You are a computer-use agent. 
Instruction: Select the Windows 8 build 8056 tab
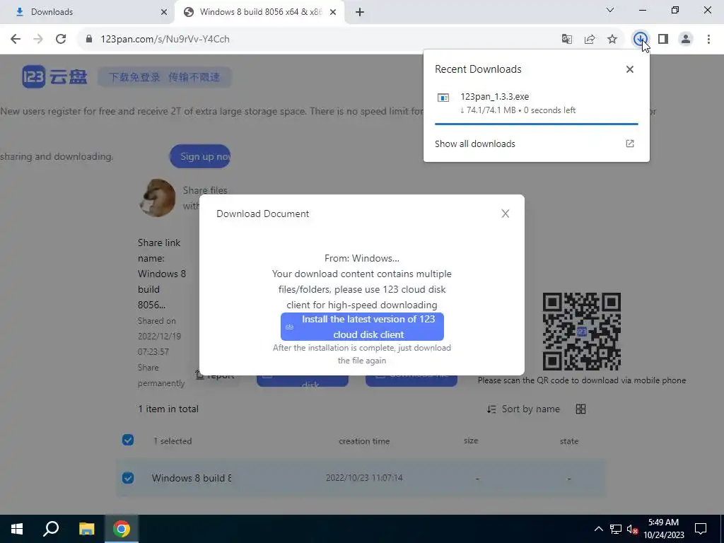pos(259,12)
